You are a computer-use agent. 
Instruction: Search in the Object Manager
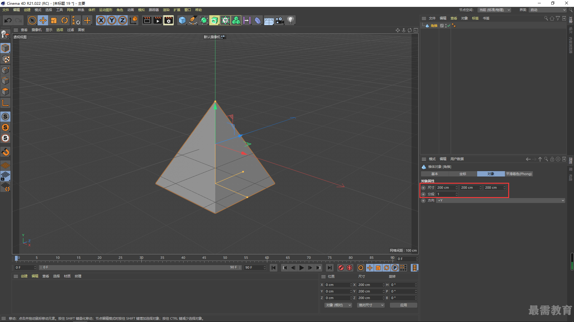point(546,18)
